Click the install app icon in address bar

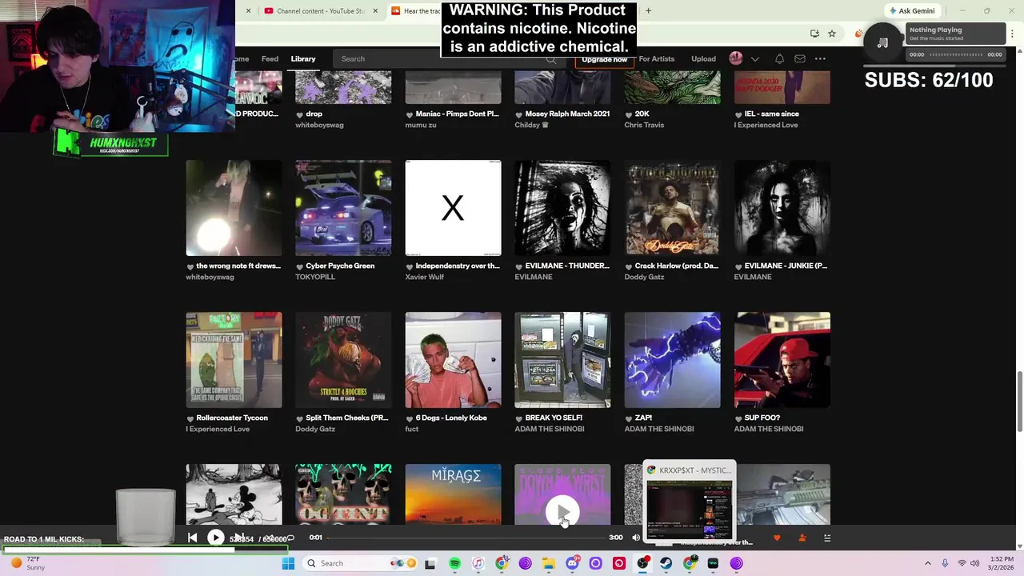coord(814,34)
